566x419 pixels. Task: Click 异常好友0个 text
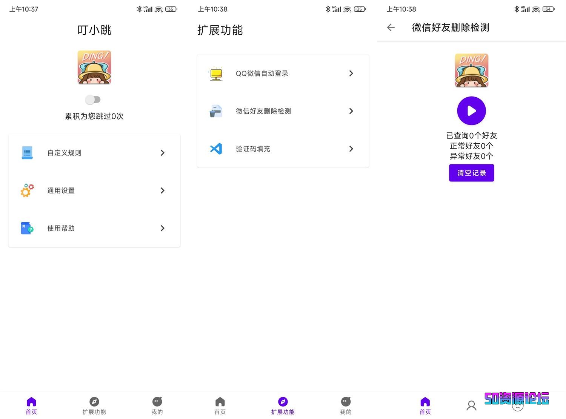coord(472,156)
